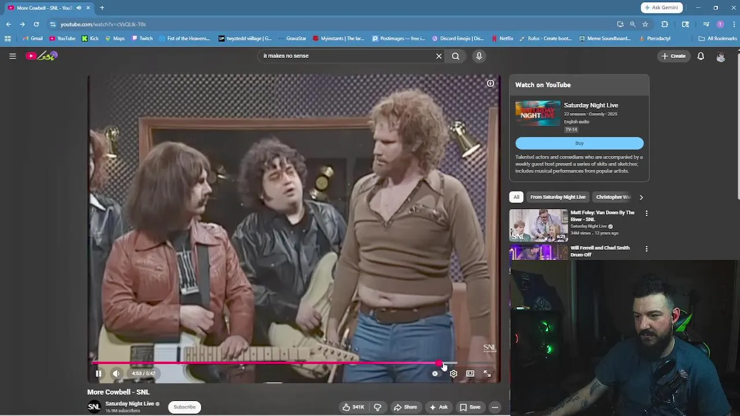The width and height of the screenshot is (740, 416).
Task: Share the More Cowbell video
Action: pyautogui.click(x=405, y=407)
